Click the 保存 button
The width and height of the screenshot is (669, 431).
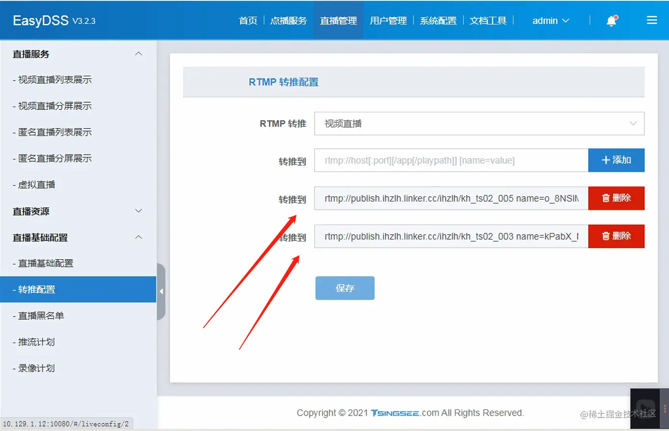point(345,288)
